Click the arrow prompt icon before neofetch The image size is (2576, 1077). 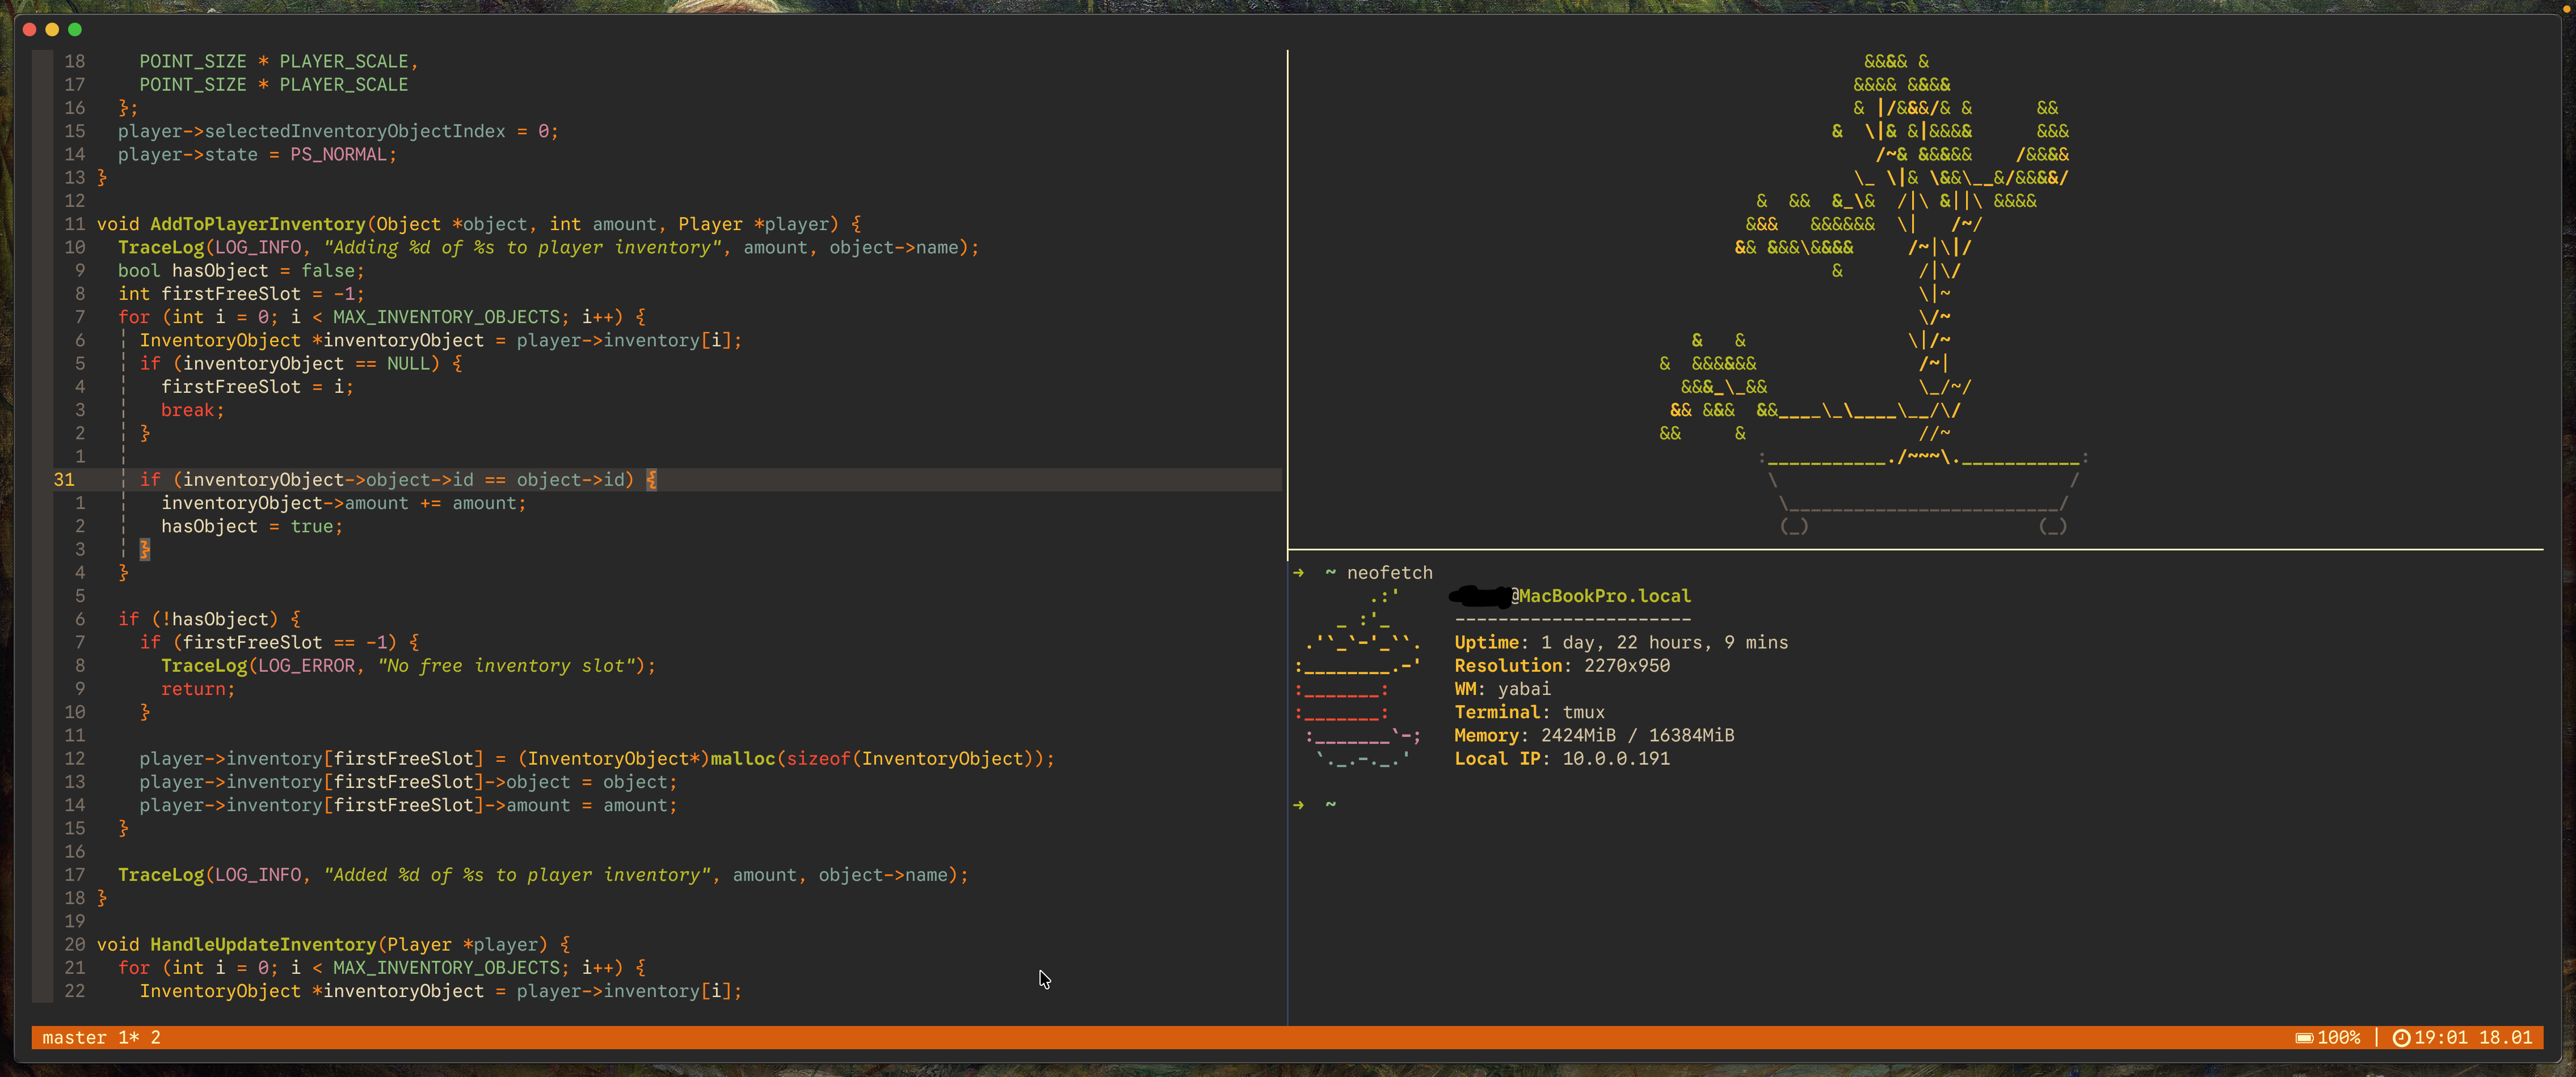[1298, 573]
